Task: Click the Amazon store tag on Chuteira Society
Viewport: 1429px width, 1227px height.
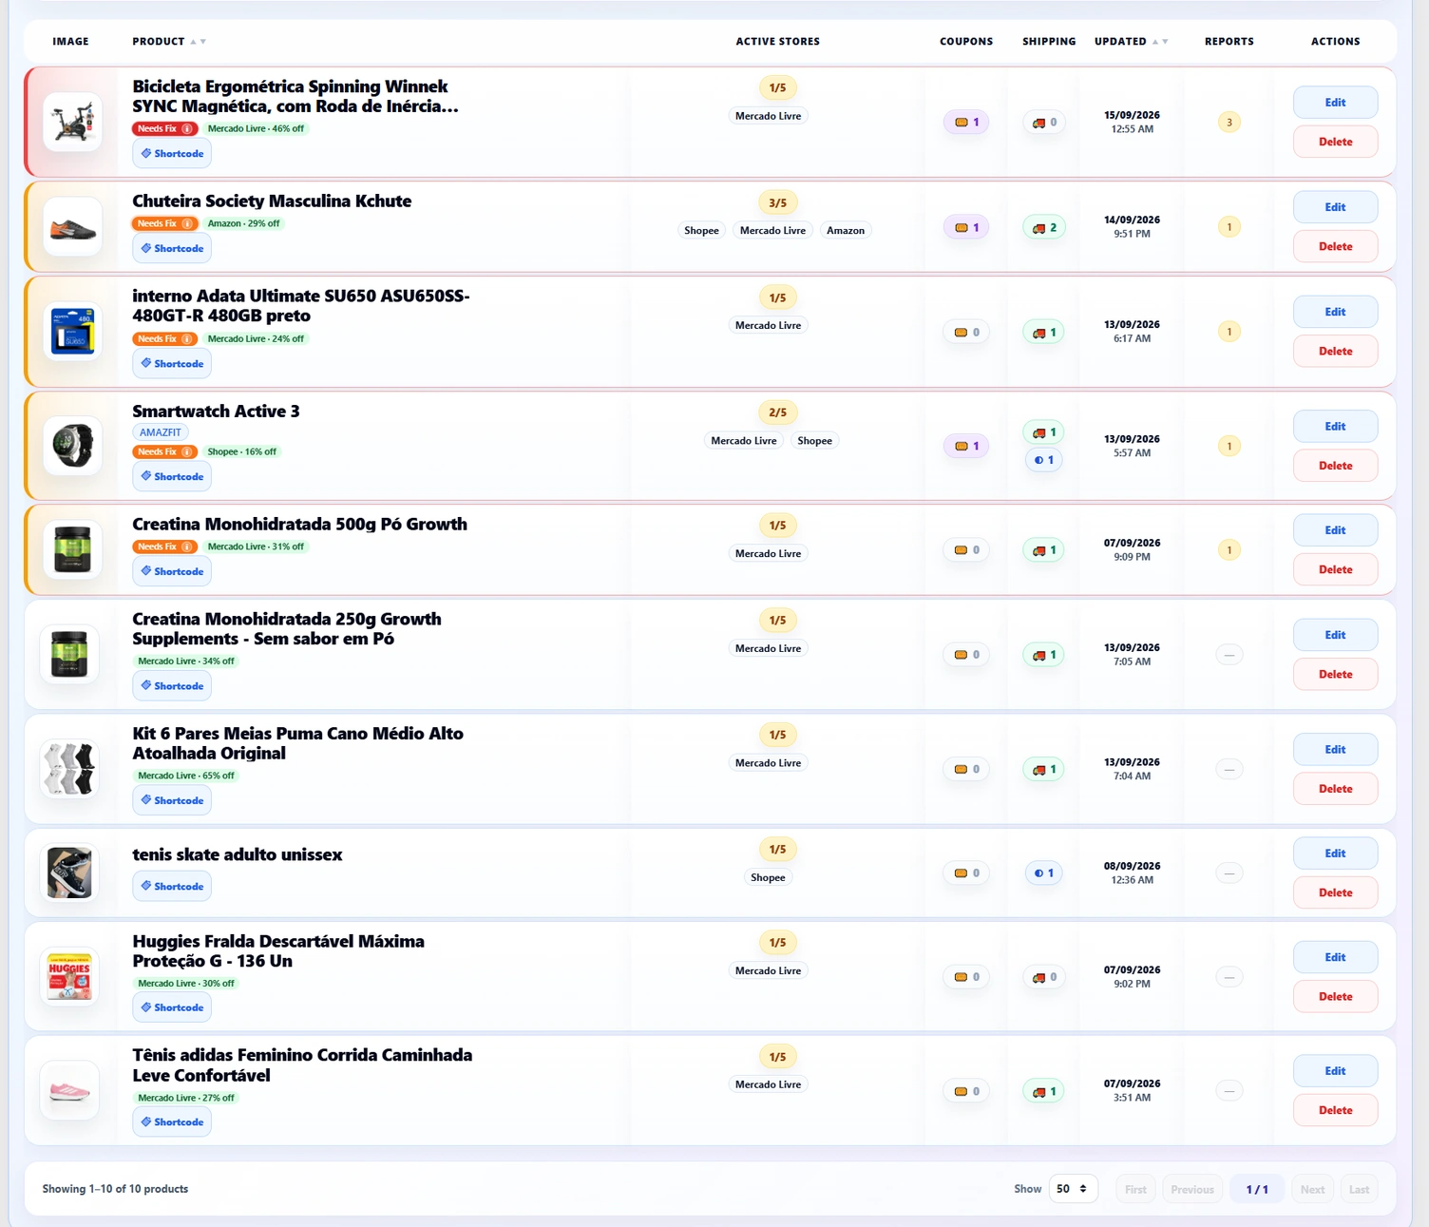Action: tap(846, 231)
